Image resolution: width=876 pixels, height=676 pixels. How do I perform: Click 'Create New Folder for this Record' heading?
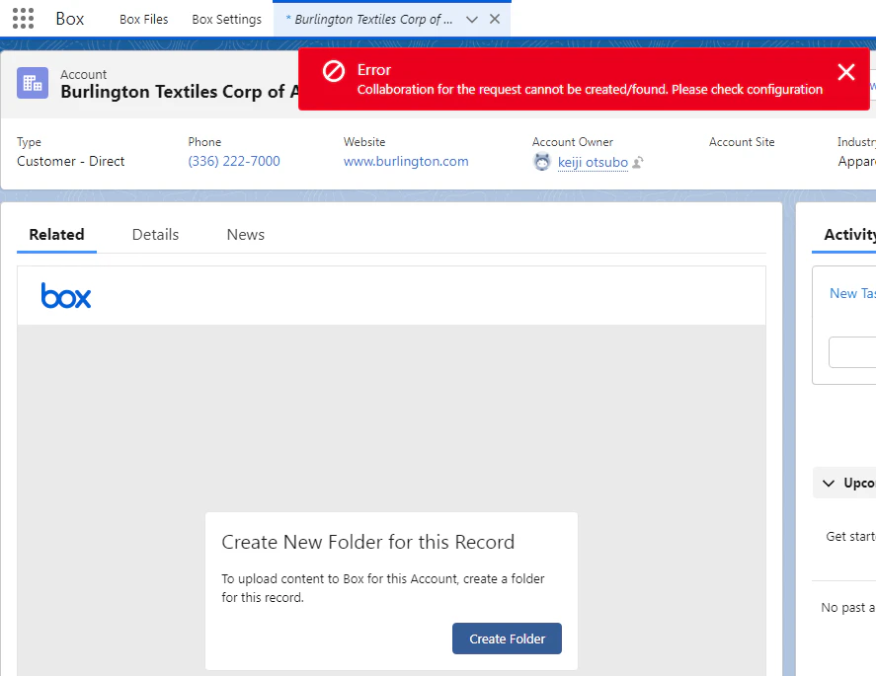pyautogui.click(x=367, y=542)
